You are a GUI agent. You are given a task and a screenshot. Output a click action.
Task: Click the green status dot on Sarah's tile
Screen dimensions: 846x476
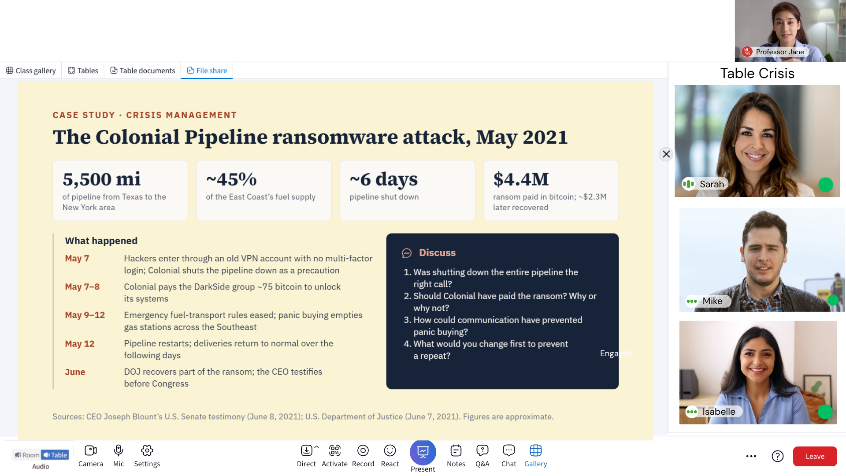[825, 185]
